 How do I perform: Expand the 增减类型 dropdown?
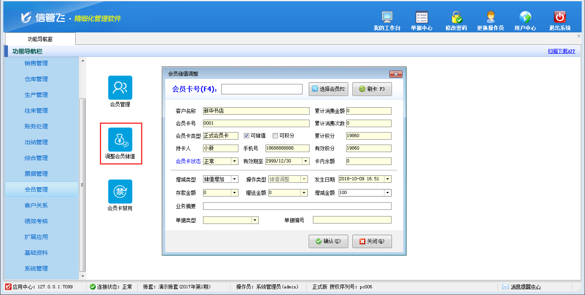(x=235, y=179)
